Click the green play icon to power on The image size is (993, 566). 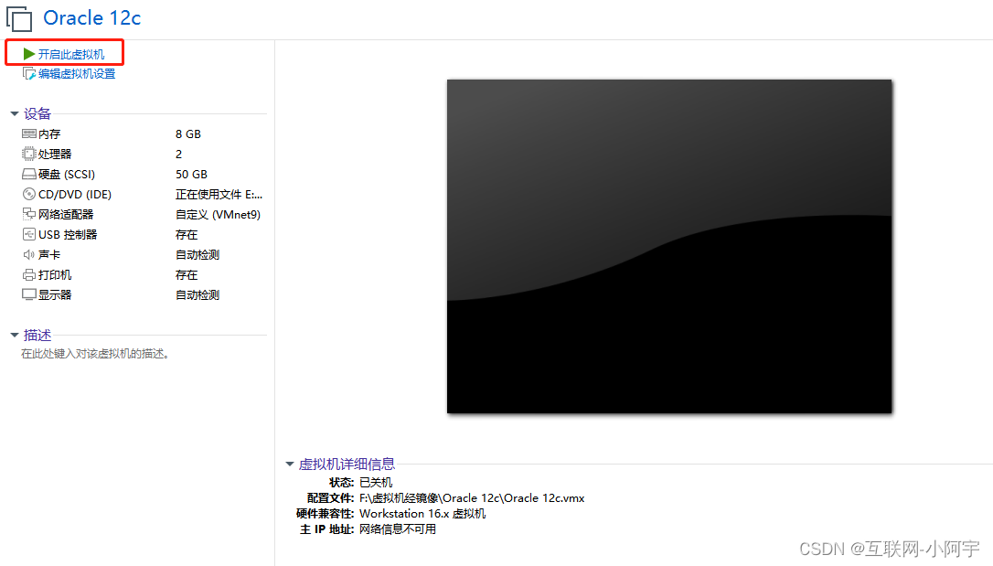pos(28,54)
